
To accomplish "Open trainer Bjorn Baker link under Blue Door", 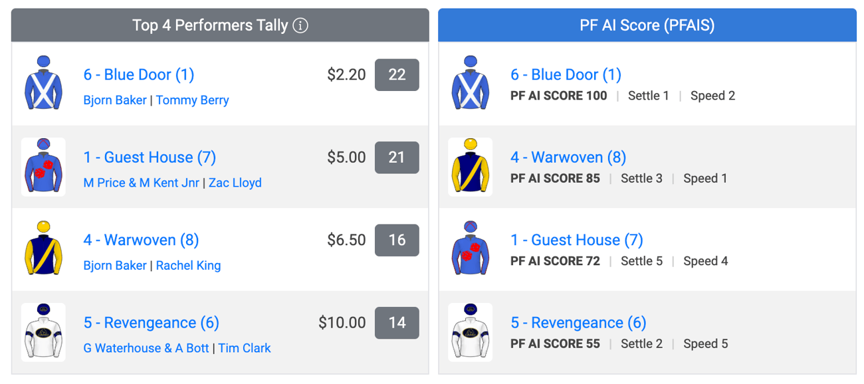I will pyautogui.click(x=115, y=100).
